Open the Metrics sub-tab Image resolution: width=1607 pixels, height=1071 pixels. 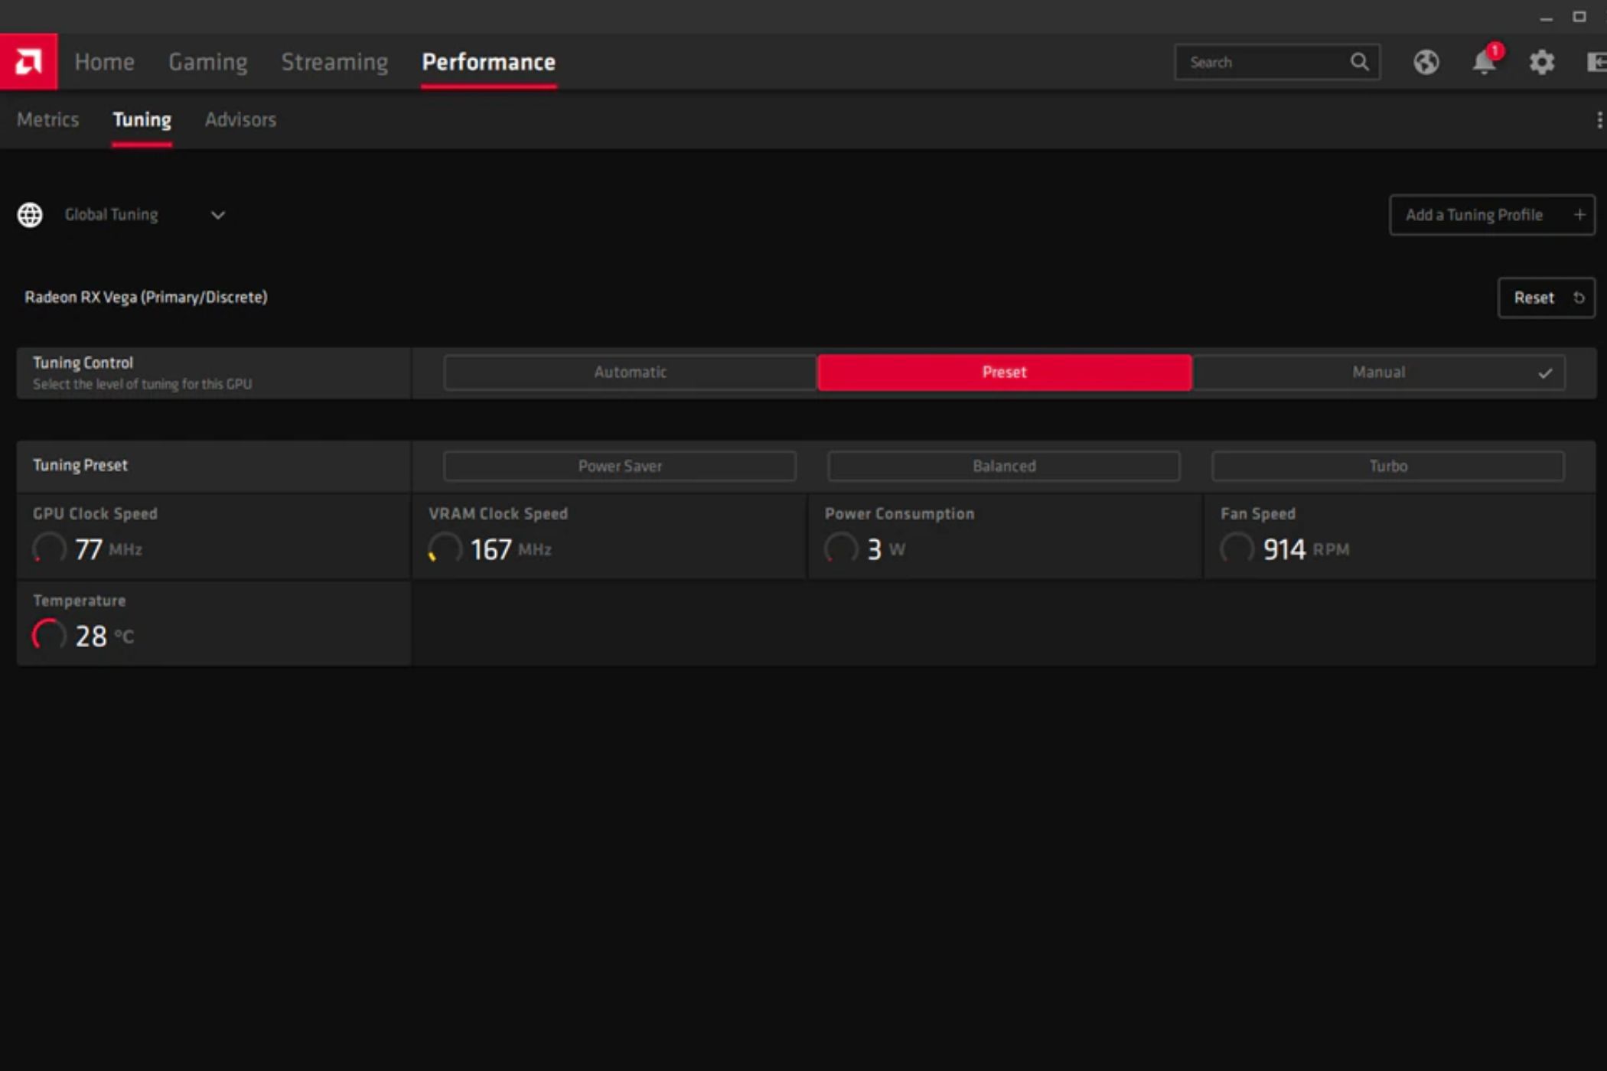(x=48, y=120)
